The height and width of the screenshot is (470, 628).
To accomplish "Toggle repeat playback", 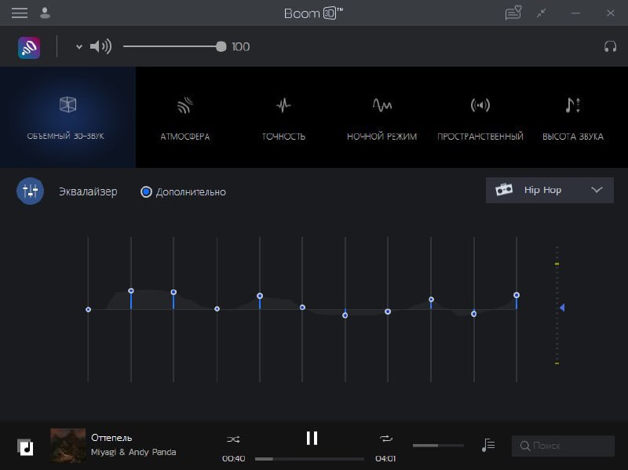I will [386, 439].
